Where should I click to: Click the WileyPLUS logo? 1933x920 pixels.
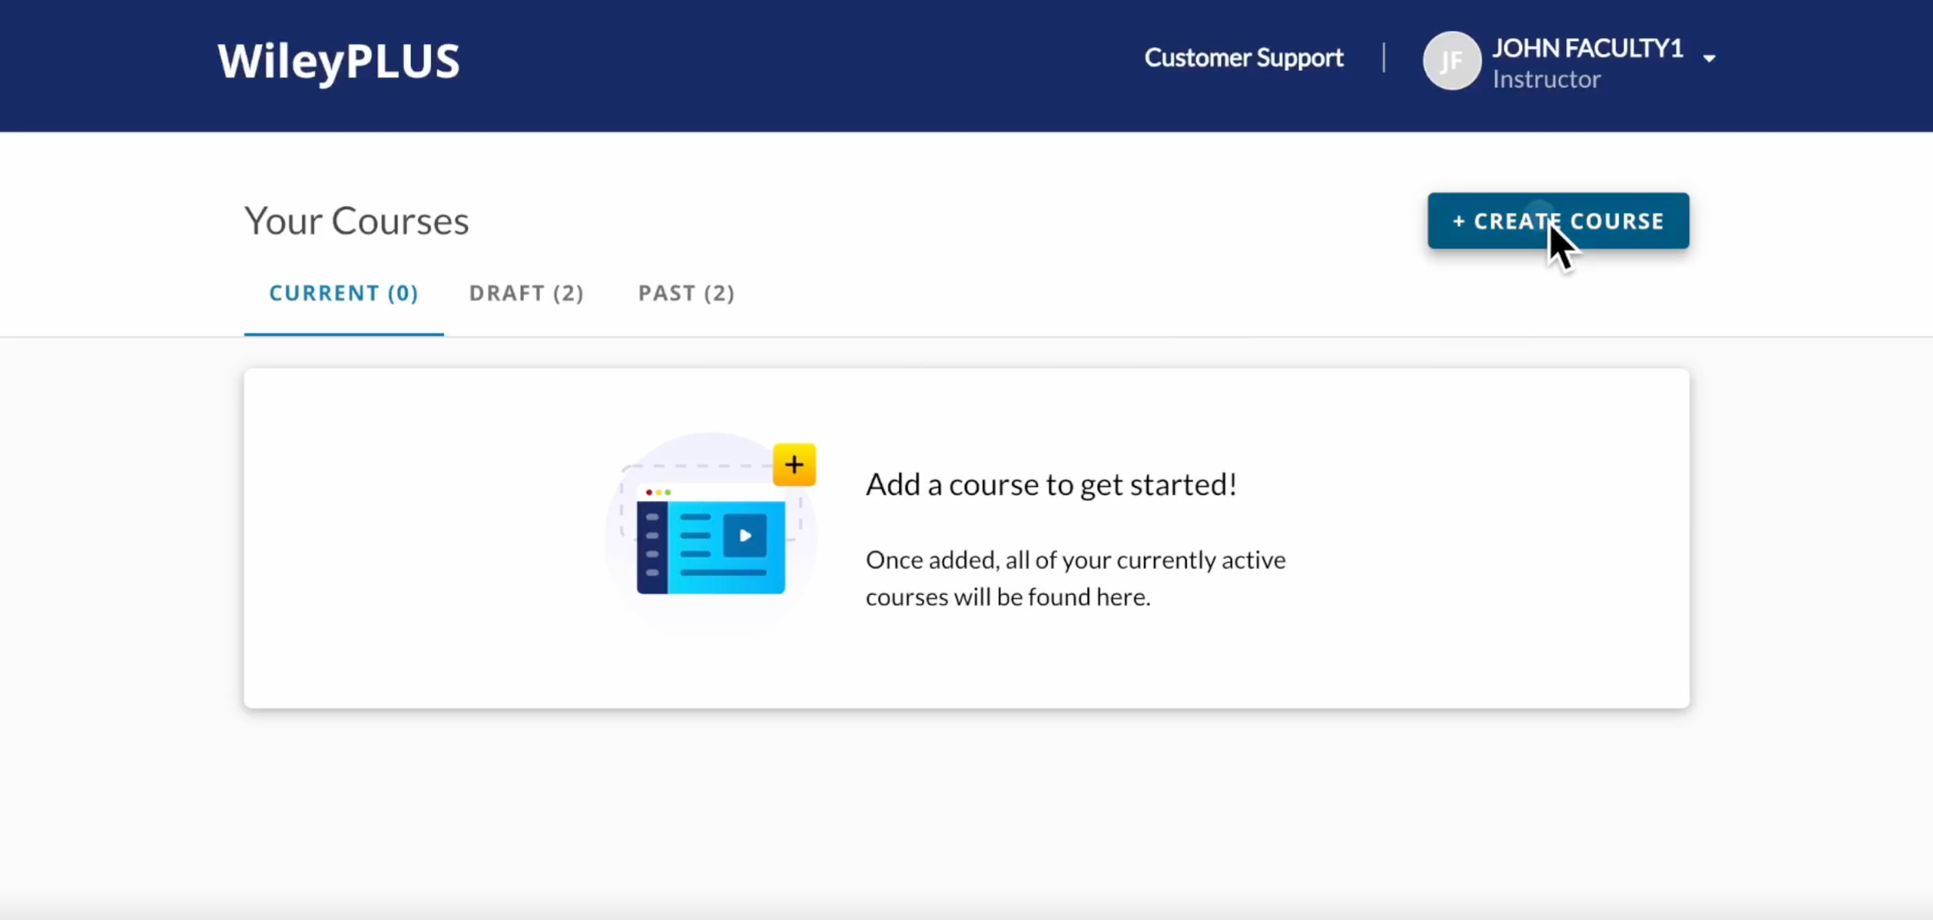[x=338, y=61]
